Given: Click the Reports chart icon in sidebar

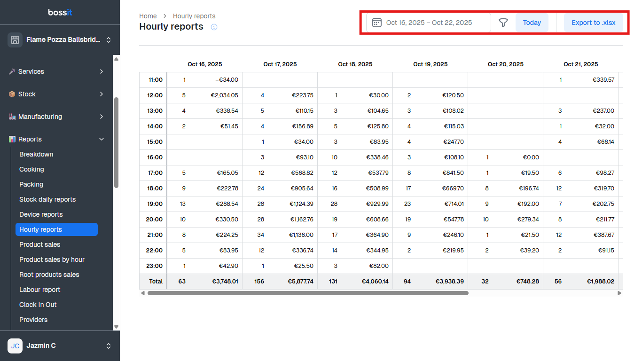Looking at the screenshot, I should click(12, 139).
